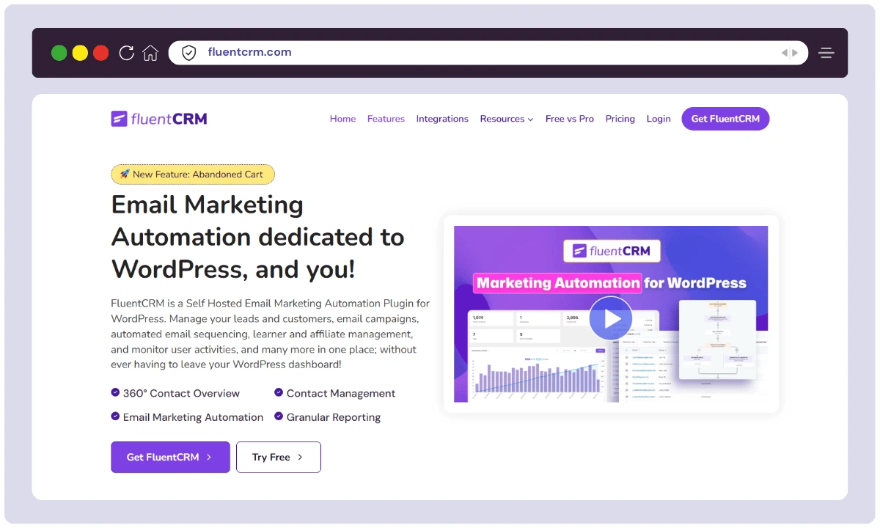
Task: Click the fluentCRM logo inside the video thumbnail
Action: [x=612, y=252]
